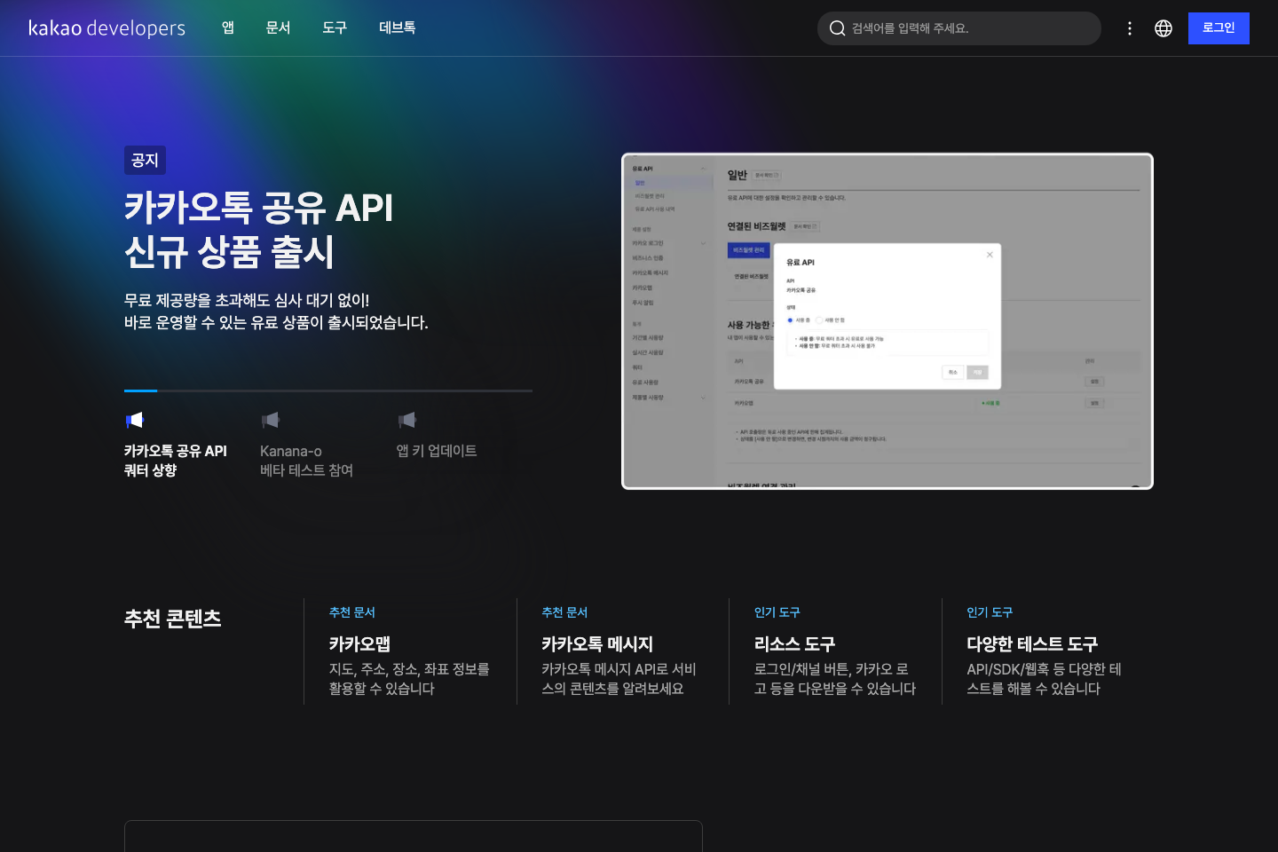The width and height of the screenshot is (1278, 852).
Task: Click the globe language selector icon
Action: click(x=1163, y=28)
